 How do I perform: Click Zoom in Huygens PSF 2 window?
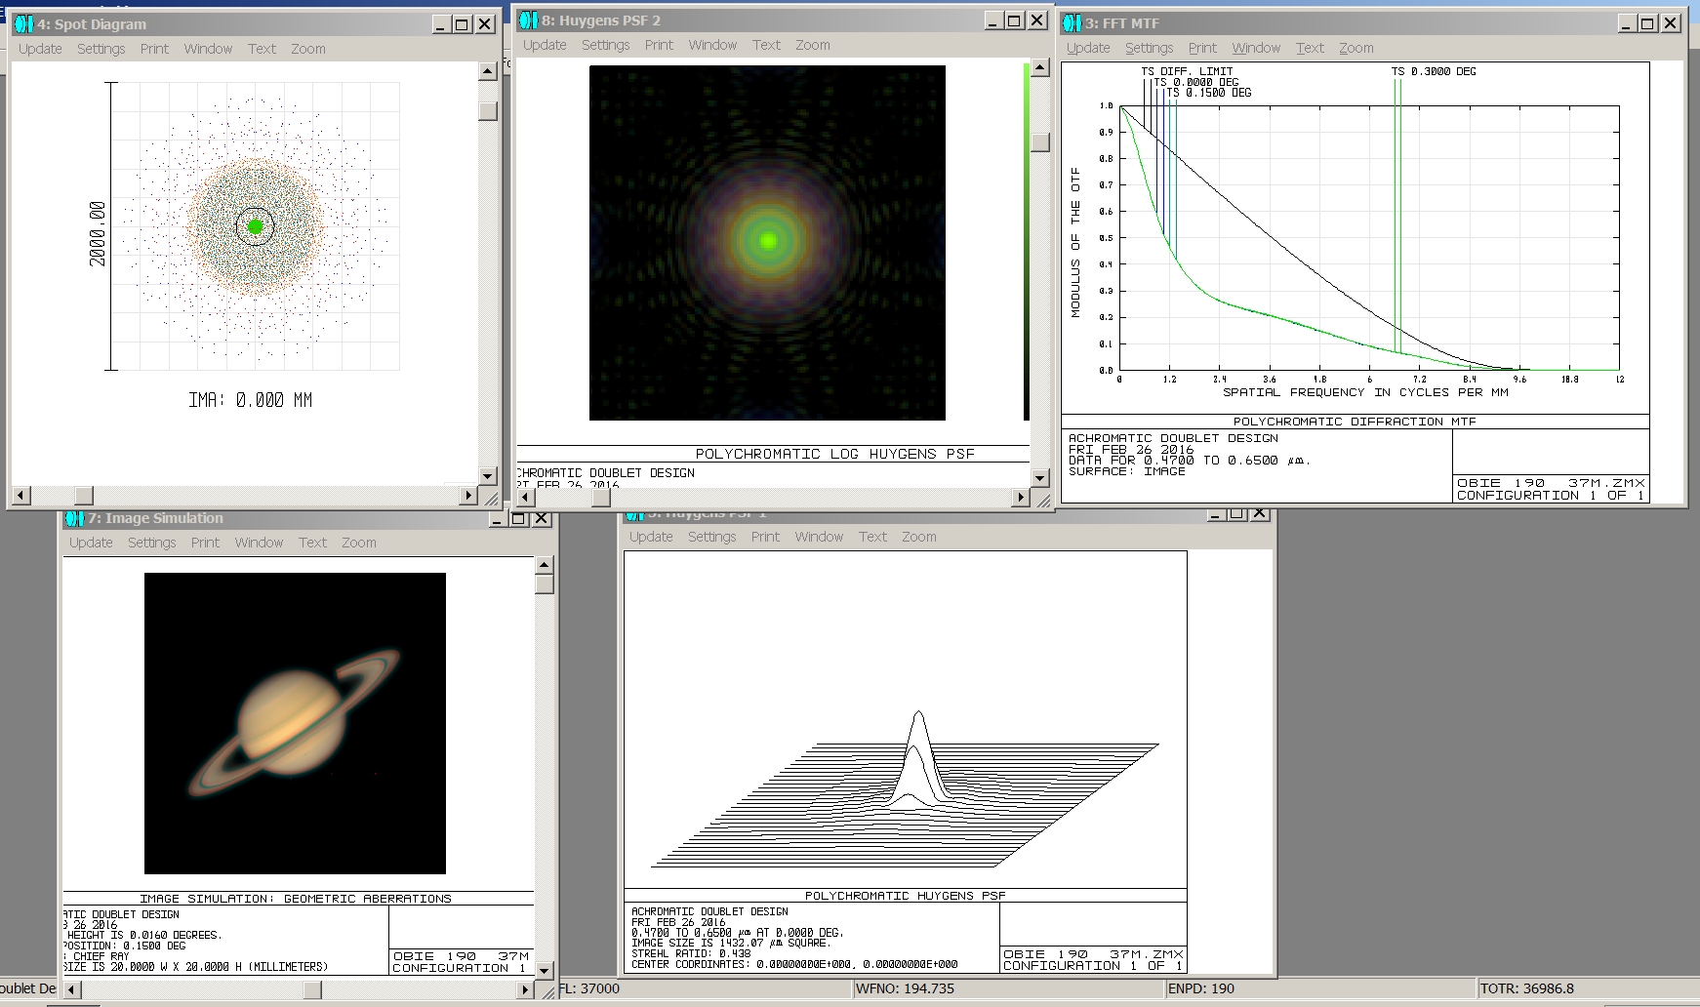point(813,45)
